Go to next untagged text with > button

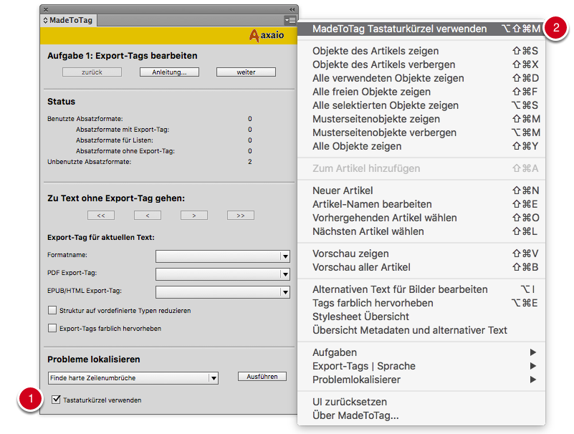click(x=194, y=216)
